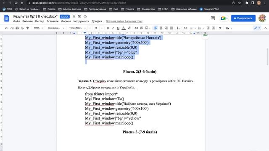View the cloud document status
The image size is (269, 151).
coord(85,16)
